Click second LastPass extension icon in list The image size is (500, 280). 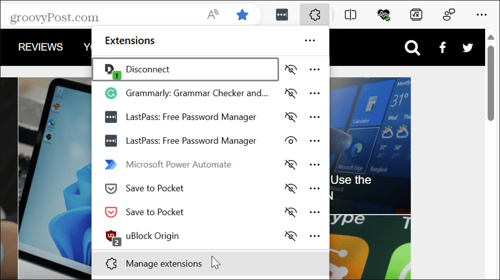tap(111, 141)
